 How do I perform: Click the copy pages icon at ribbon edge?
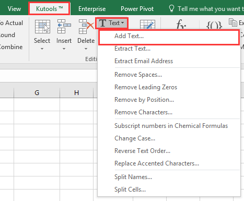tap(233, 22)
